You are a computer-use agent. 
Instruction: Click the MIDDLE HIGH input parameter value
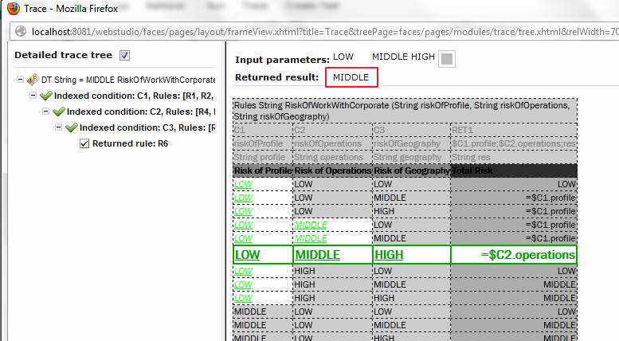point(403,57)
